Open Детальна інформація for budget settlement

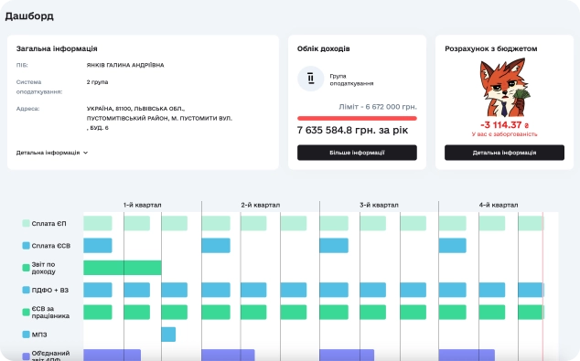tap(504, 153)
